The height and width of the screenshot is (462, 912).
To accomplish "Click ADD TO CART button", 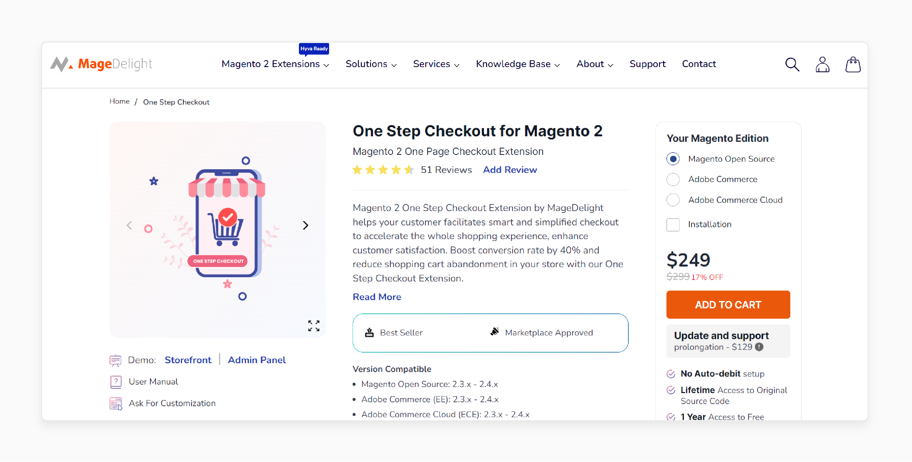I will 727,305.
